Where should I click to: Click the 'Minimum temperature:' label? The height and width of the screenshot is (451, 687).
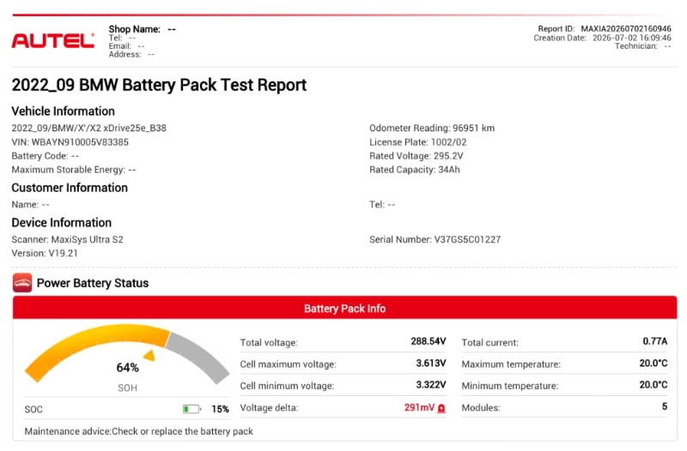tap(510, 386)
